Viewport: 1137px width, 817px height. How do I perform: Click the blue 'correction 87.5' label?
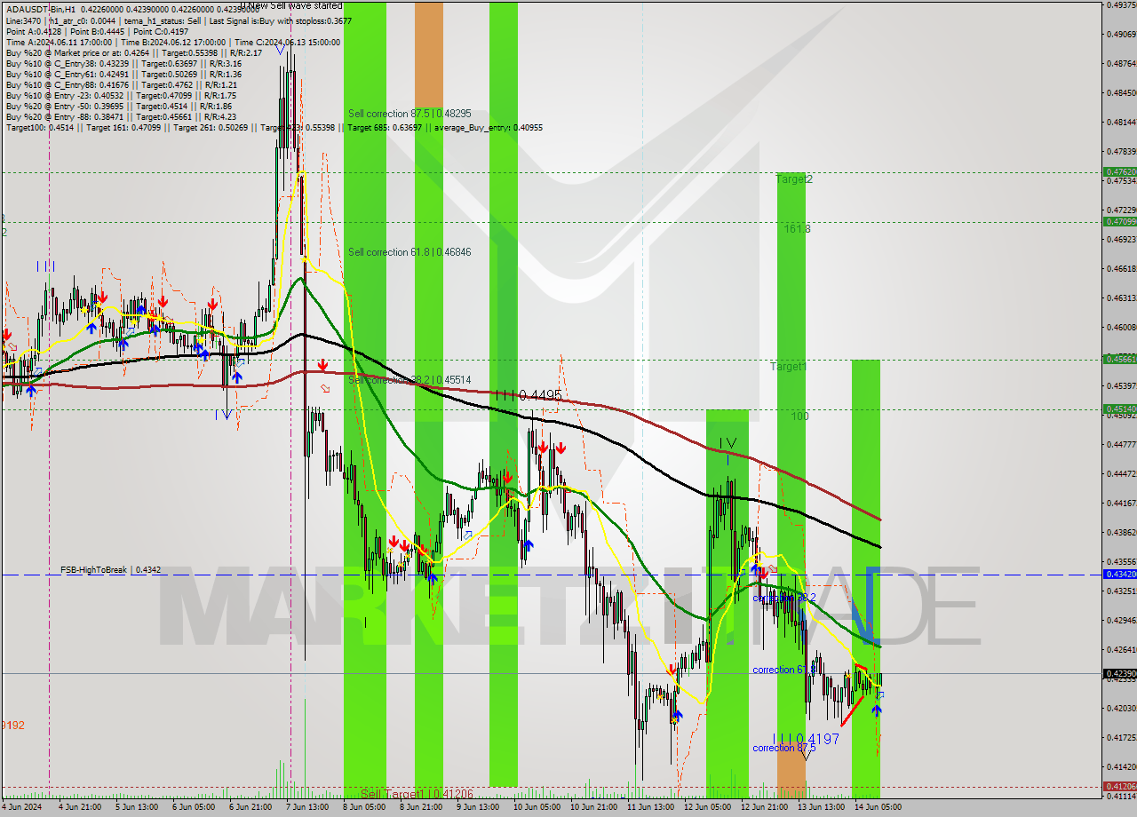(x=784, y=748)
